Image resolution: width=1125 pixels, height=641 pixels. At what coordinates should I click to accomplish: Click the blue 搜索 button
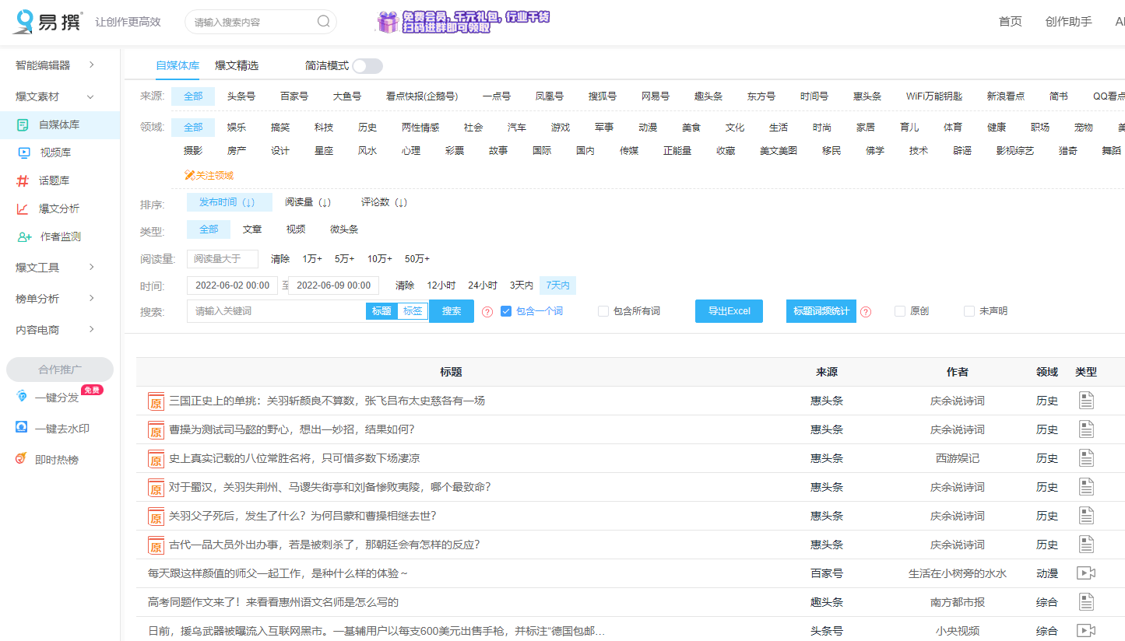452,311
